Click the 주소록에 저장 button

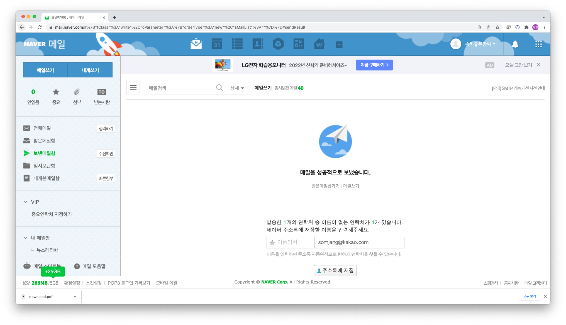pos(335,270)
